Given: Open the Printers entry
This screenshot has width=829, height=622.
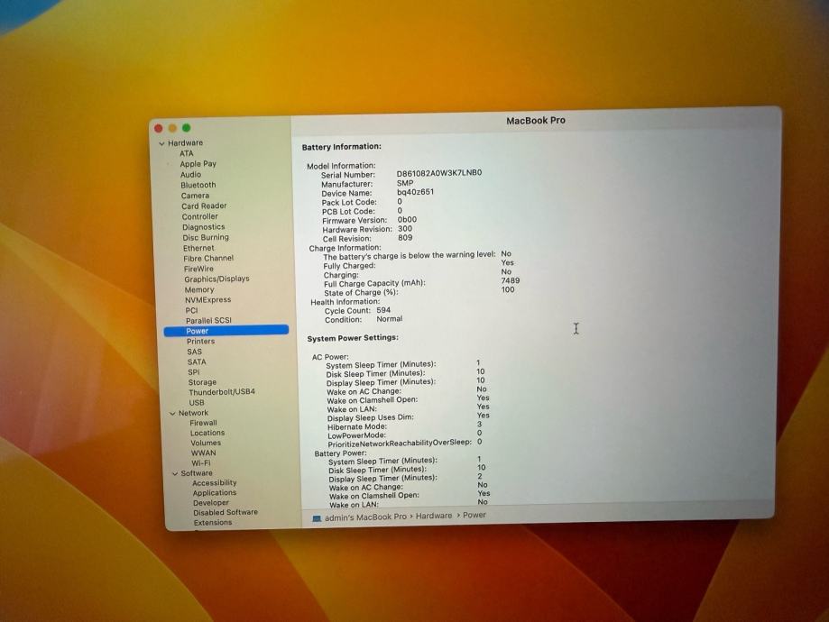Looking at the screenshot, I should pyautogui.click(x=200, y=342).
